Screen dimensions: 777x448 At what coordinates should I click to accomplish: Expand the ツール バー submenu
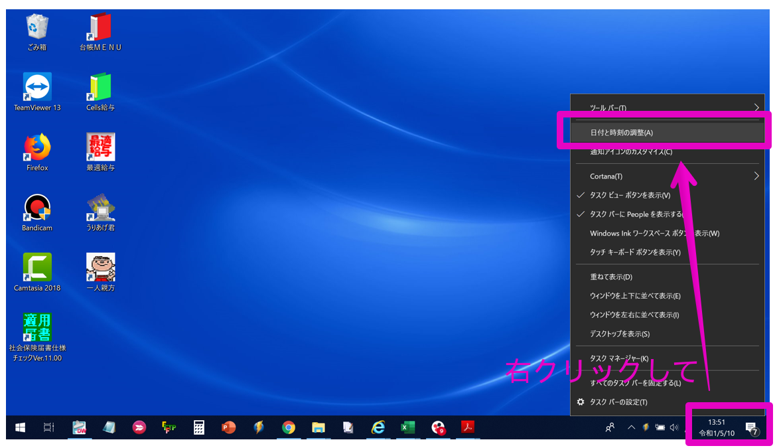[x=667, y=108]
